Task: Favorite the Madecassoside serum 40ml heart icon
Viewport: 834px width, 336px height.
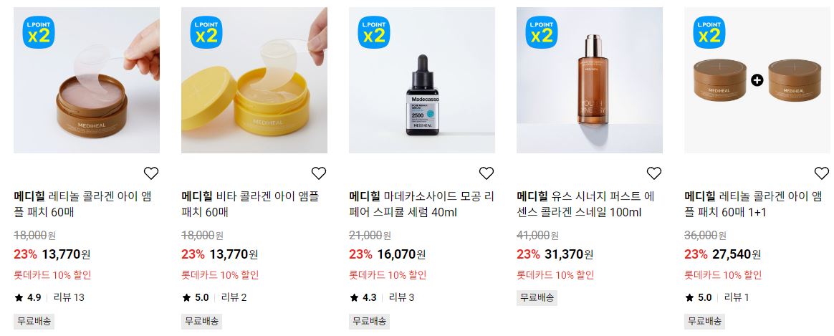Action: tap(486, 173)
